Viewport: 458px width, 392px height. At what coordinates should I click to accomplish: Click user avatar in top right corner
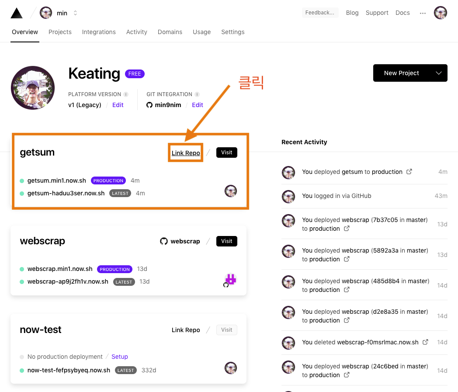point(440,13)
